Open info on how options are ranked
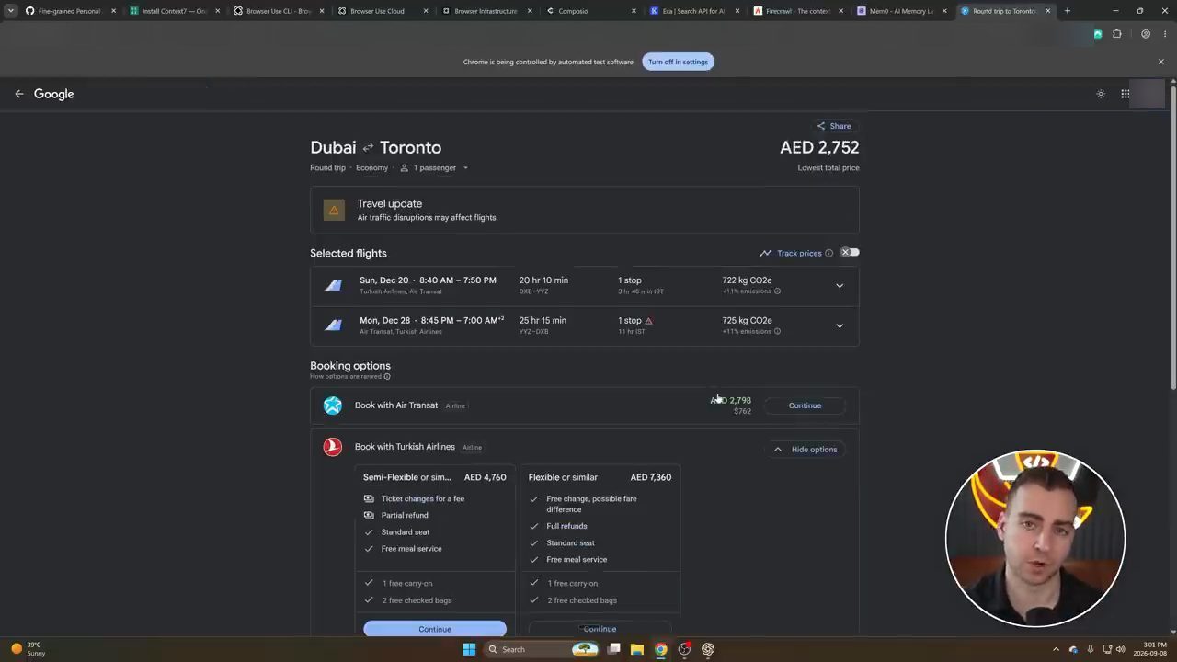Viewport: 1177px width, 662px height. click(x=387, y=377)
